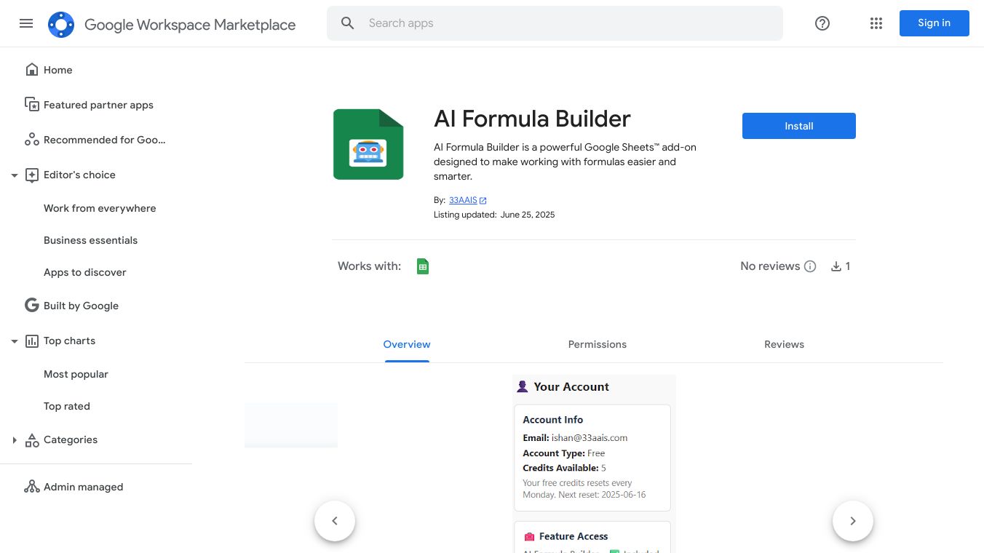The height and width of the screenshot is (553, 984).
Task: Collapse the Top charts section
Action: point(15,341)
